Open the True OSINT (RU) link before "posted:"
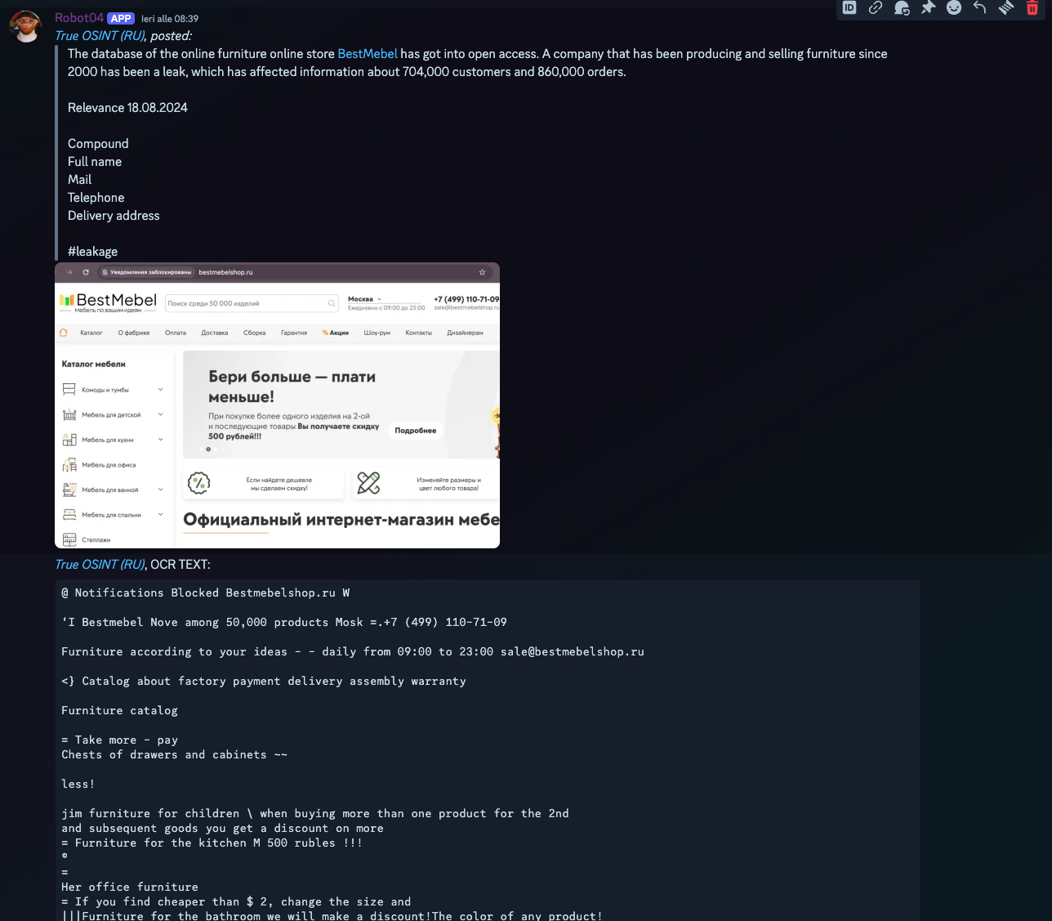1052x921 pixels. [100, 36]
